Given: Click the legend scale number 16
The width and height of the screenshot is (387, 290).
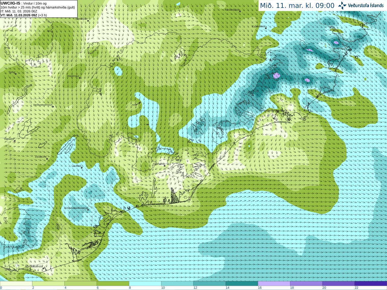Looking at the screenshot, I should tap(260, 288).
